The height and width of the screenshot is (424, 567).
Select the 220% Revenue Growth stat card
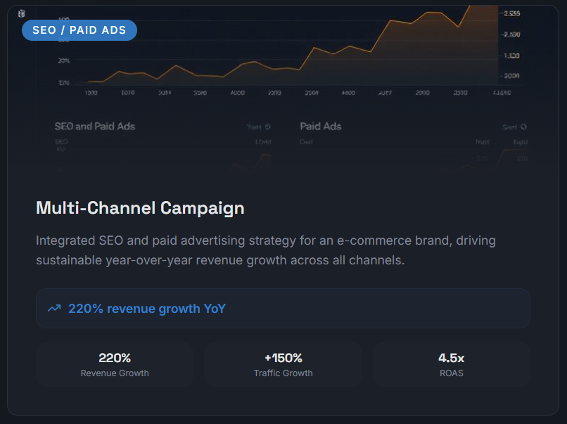115,364
